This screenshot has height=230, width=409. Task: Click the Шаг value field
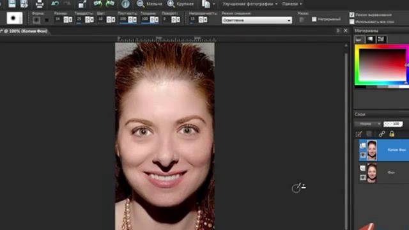click(x=101, y=19)
